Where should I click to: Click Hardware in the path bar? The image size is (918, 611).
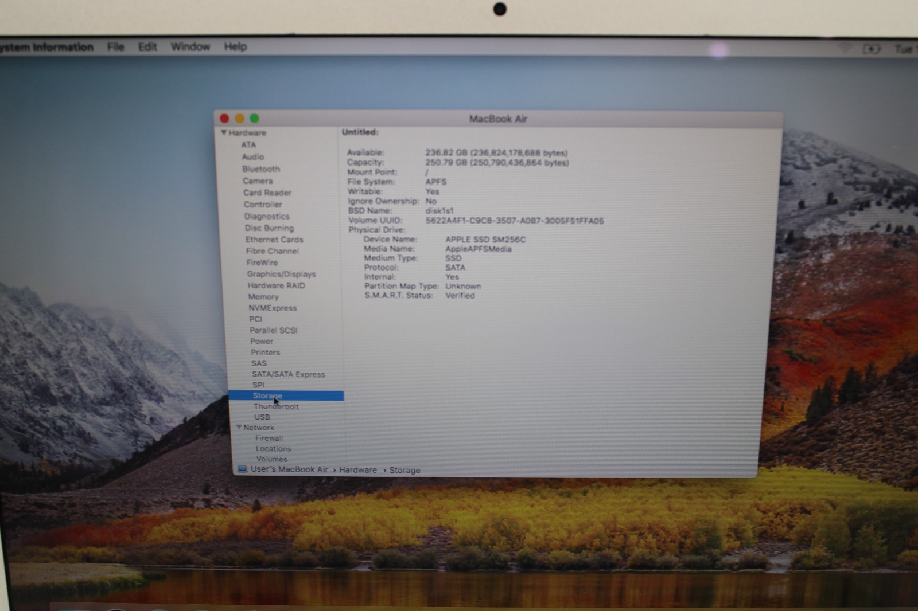click(x=358, y=470)
